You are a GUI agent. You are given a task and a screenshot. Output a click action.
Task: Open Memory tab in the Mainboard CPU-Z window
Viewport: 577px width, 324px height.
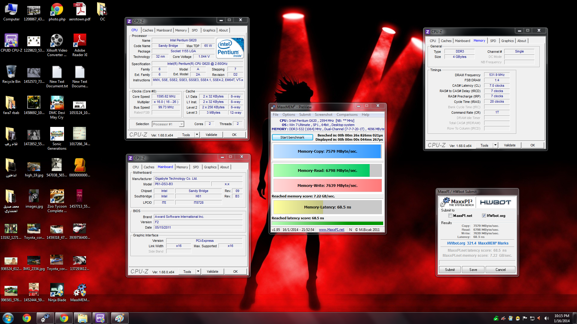(182, 167)
